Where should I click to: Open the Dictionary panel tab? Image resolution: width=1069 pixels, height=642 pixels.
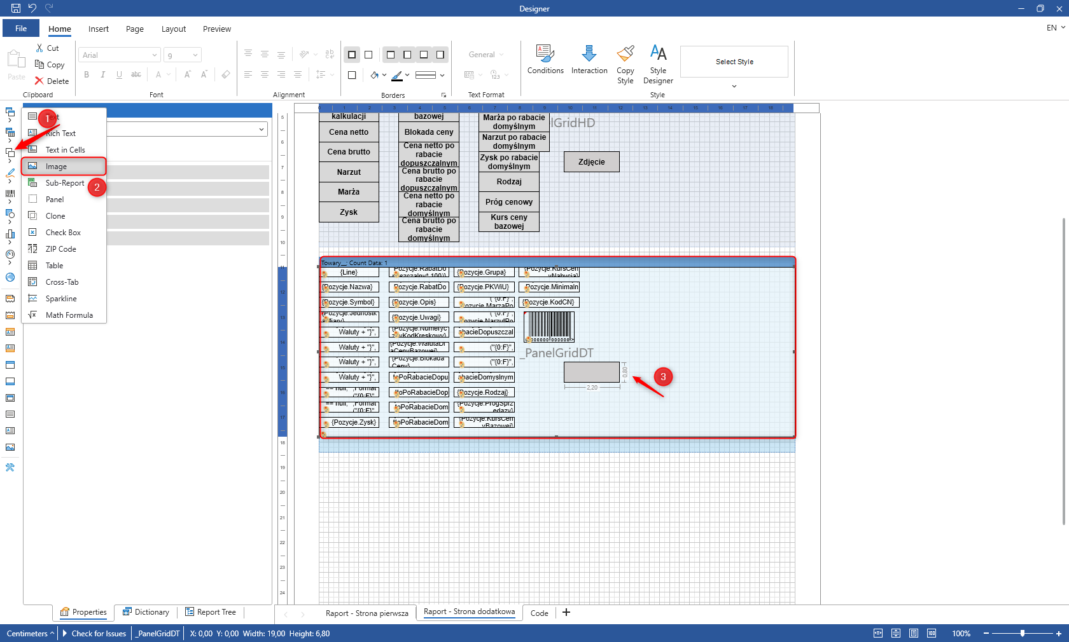[x=146, y=612]
